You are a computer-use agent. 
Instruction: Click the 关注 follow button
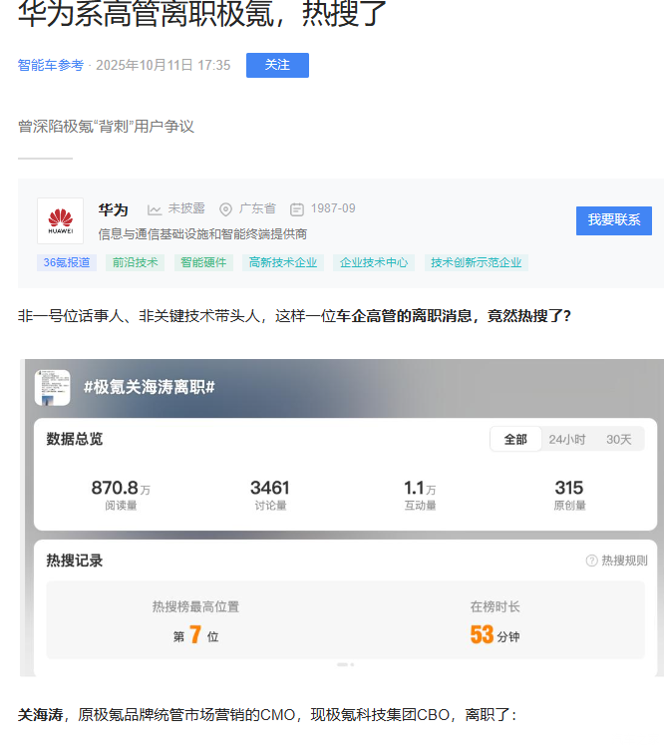pyautogui.click(x=277, y=65)
